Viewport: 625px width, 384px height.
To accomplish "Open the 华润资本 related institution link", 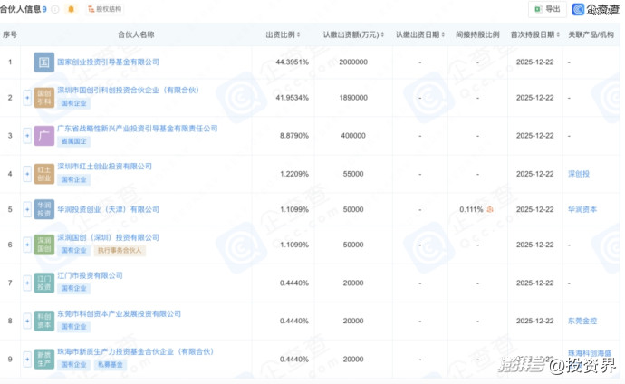I will 582,209.
